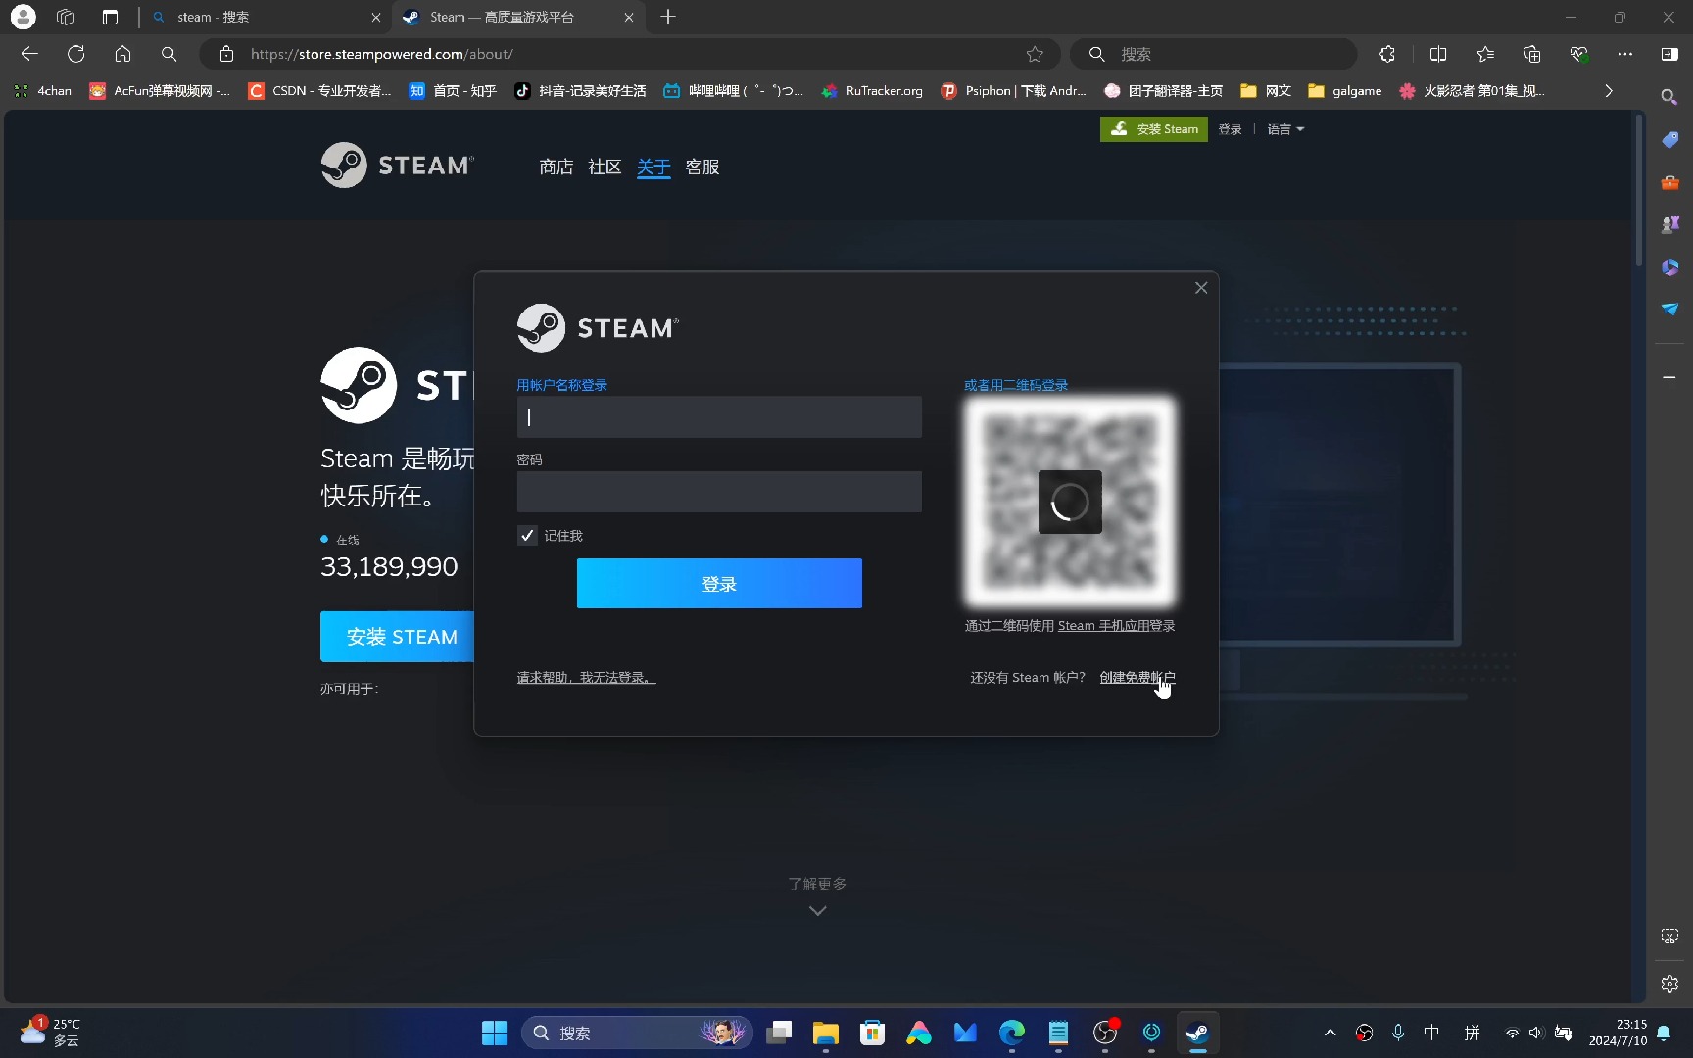The width and height of the screenshot is (1693, 1058).
Task: Click the browser address bar URL
Action: pyautogui.click(x=382, y=54)
